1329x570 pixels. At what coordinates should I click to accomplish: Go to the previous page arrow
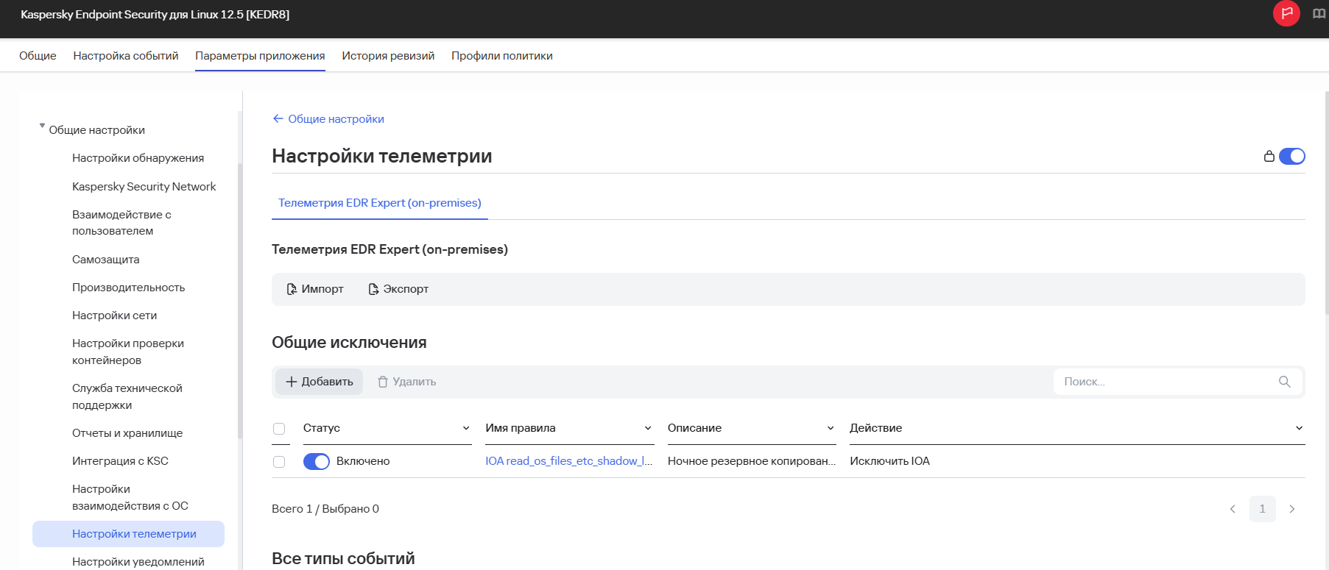point(1233,509)
